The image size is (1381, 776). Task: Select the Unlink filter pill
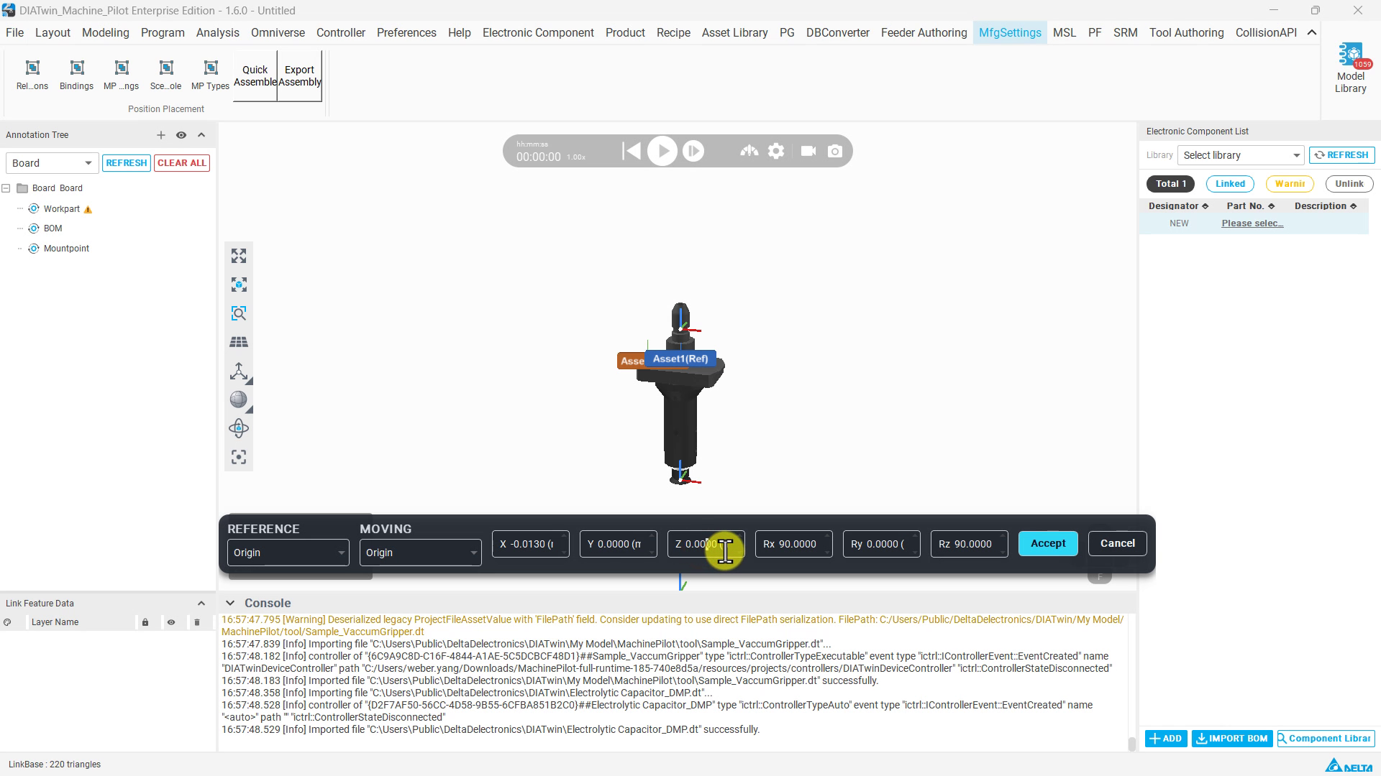(1349, 184)
